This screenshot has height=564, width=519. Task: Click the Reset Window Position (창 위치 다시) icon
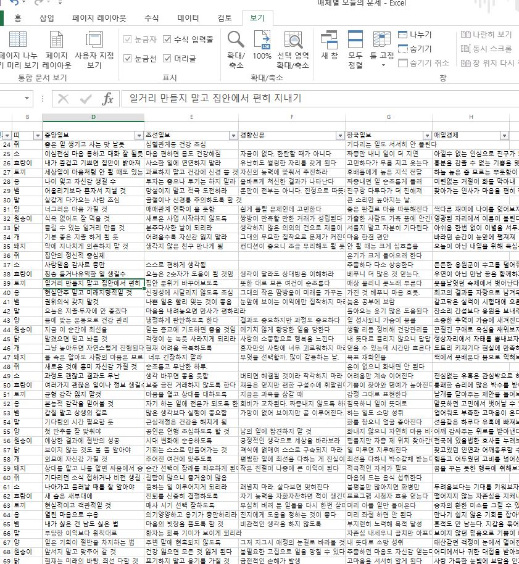click(466, 64)
